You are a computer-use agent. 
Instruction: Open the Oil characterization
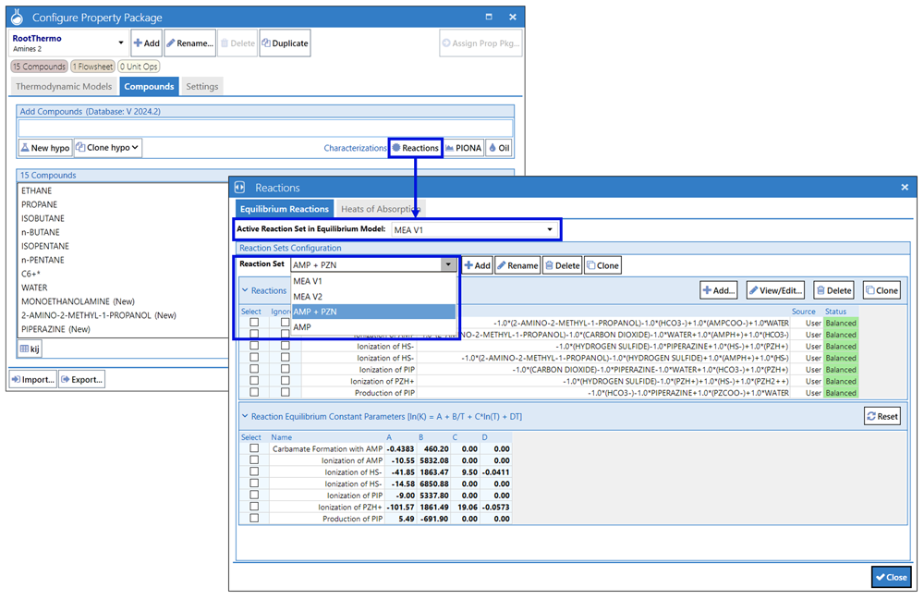499,148
